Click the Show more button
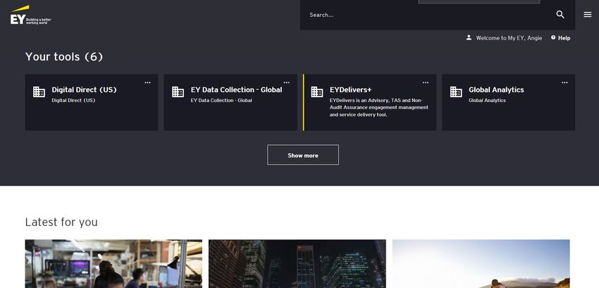This screenshot has height=288, width=599. click(303, 155)
